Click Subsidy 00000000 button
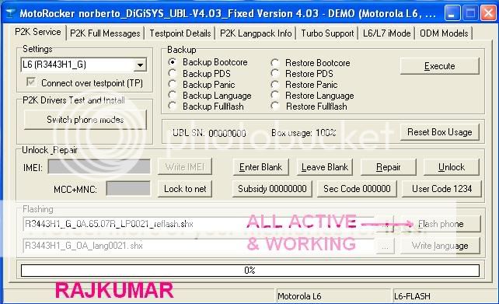Screen dimensions: 499x304 click(272, 189)
